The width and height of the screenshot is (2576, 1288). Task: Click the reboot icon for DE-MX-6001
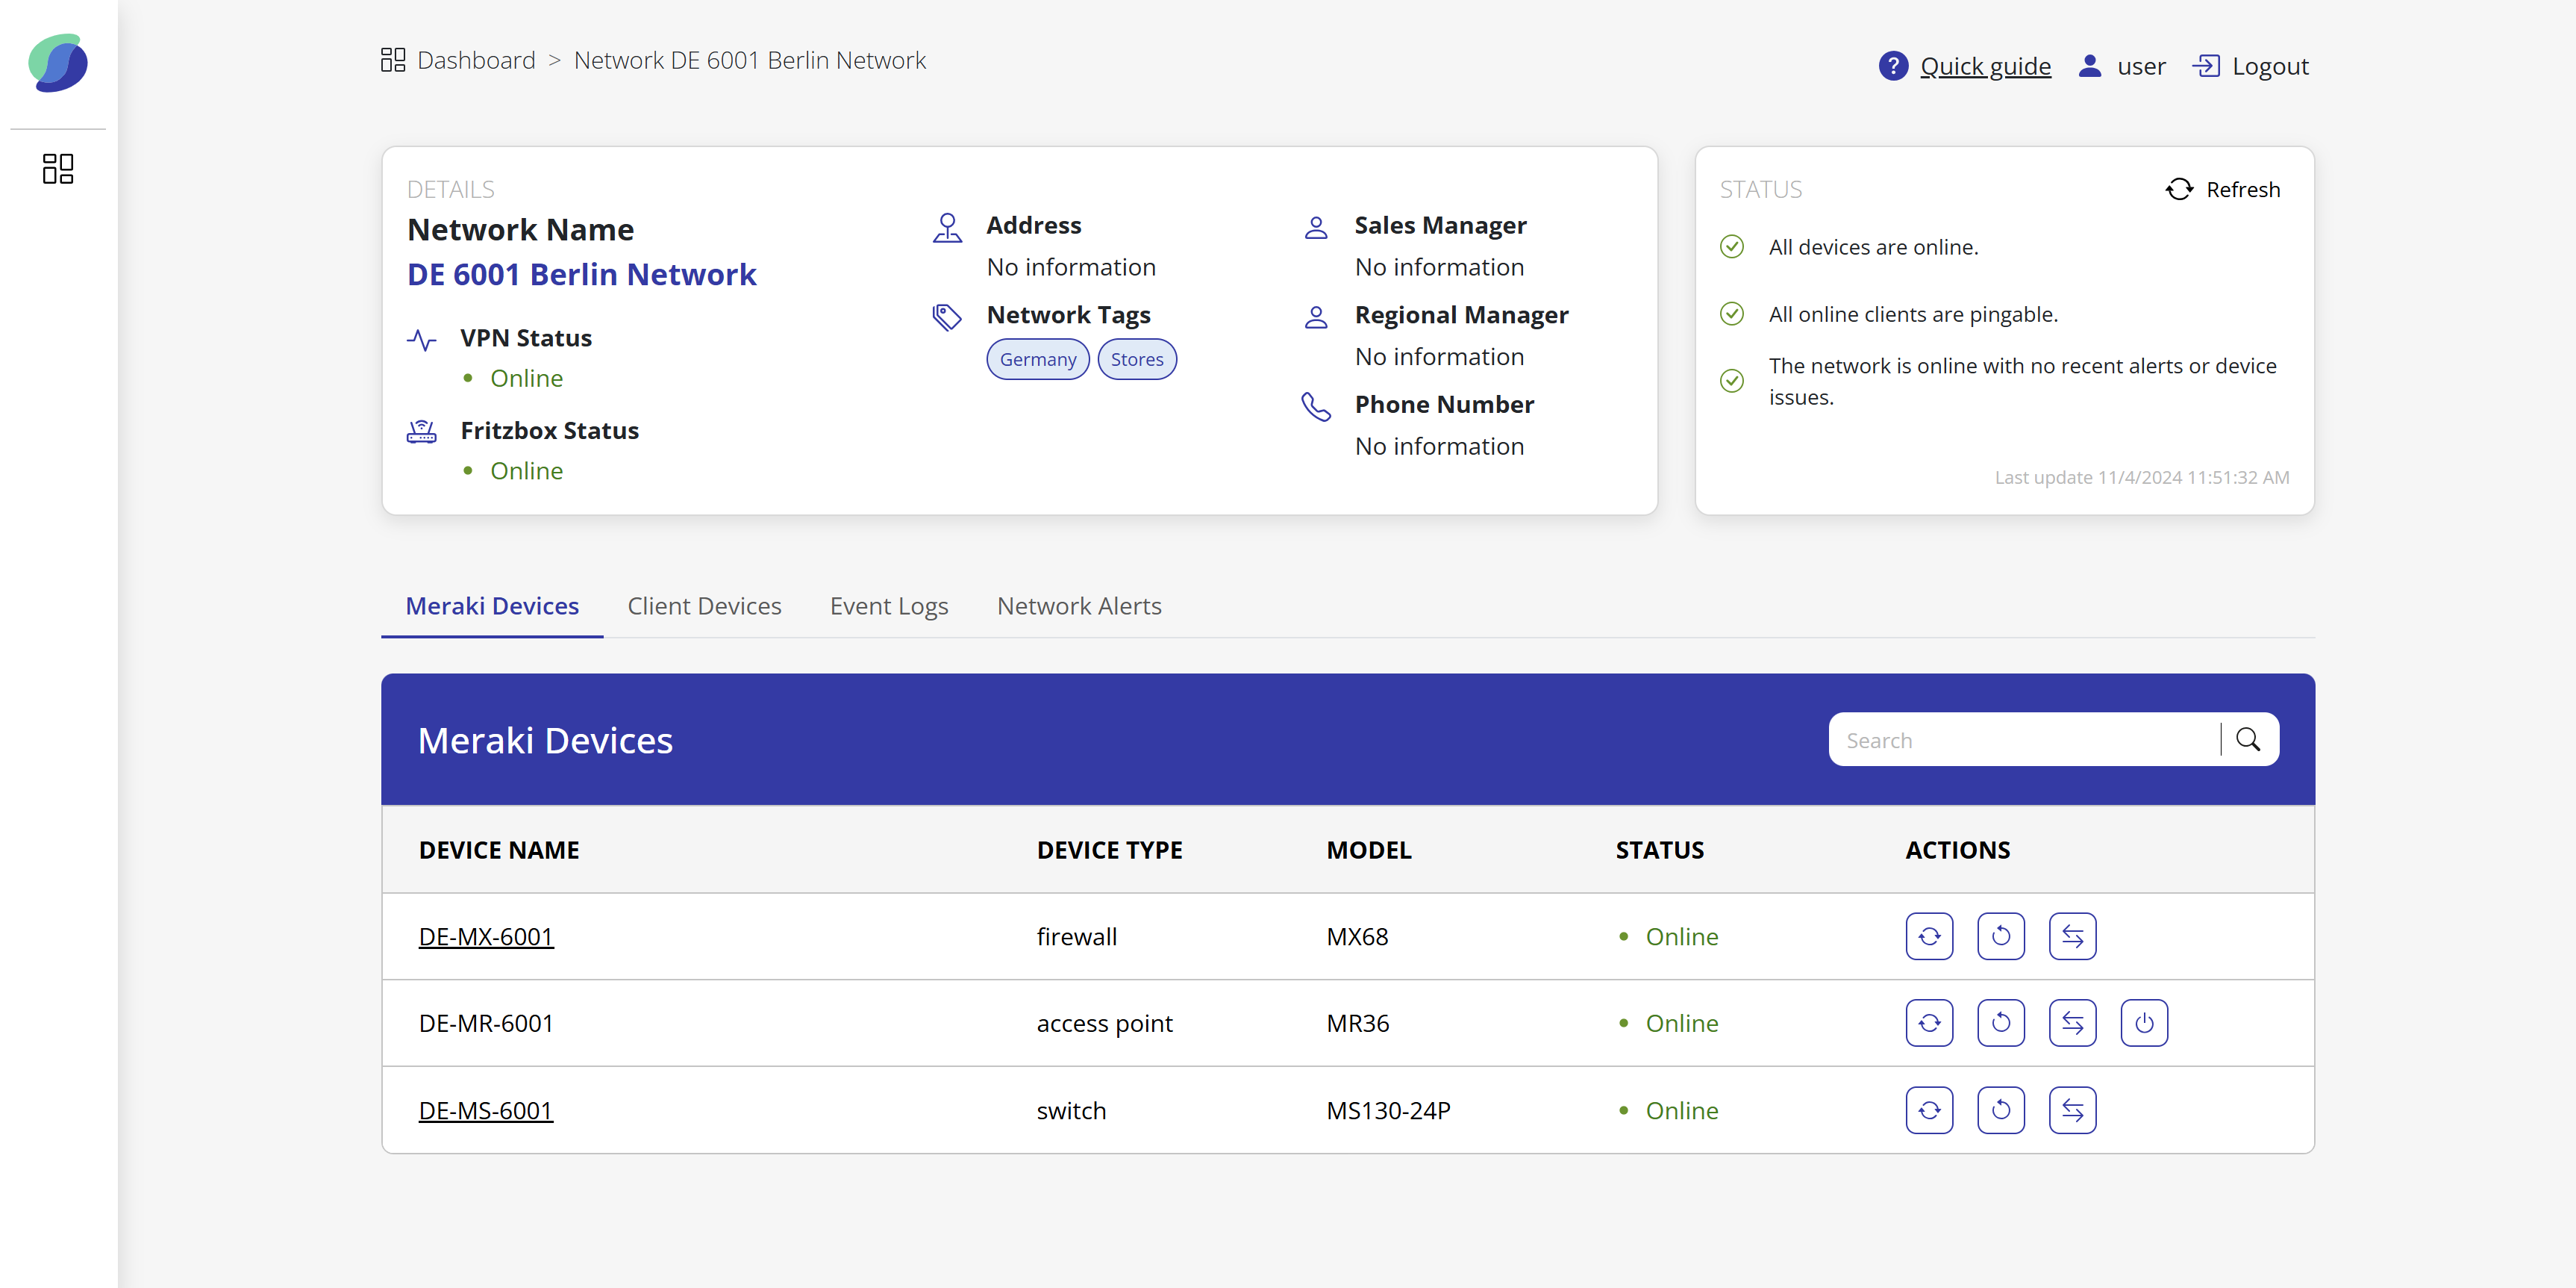click(x=2000, y=937)
